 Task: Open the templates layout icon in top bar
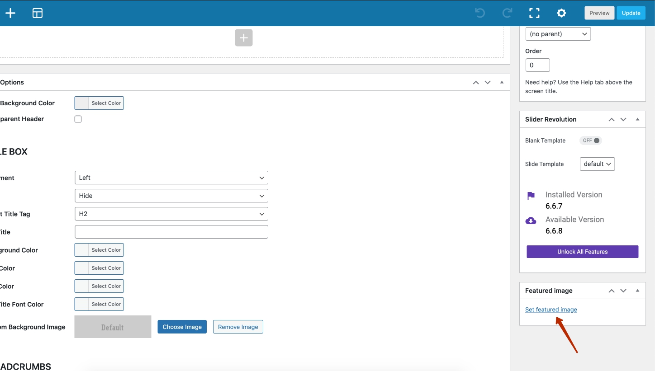(38, 13)
